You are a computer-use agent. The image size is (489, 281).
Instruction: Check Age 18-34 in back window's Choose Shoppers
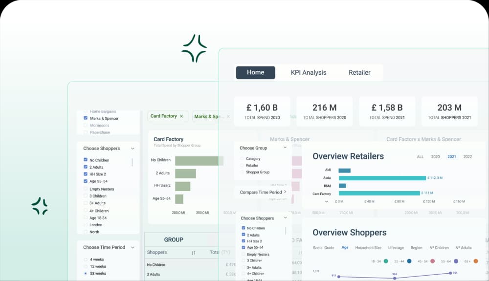click(86, 218)
